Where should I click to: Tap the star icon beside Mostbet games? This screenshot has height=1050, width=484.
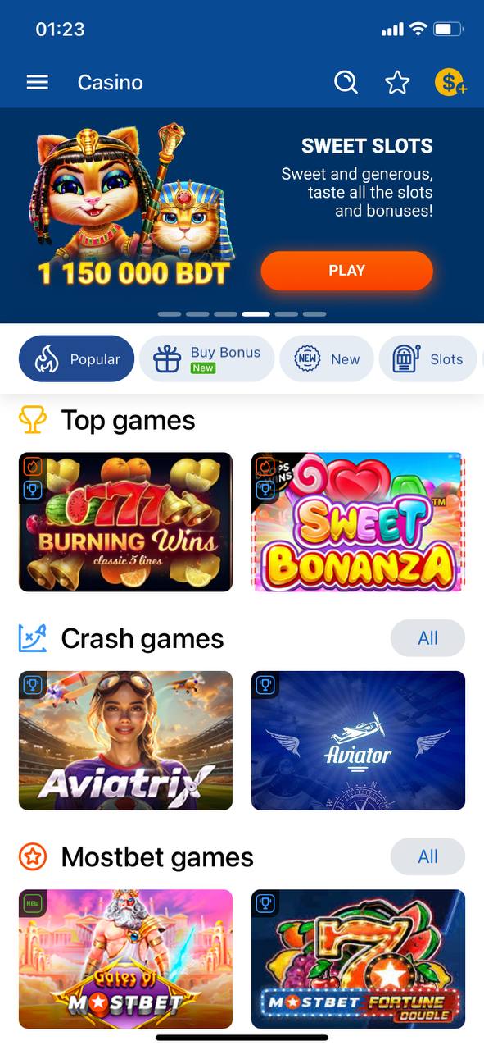(x=33, y=857)
